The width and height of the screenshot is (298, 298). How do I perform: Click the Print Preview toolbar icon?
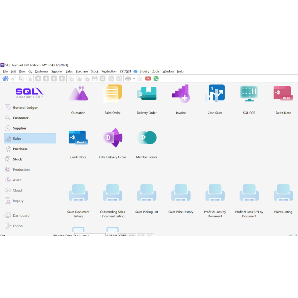click(x=140, y=79)
